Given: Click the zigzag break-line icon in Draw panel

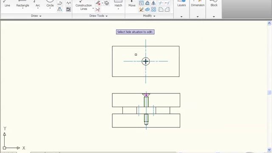Looking at the screenshot, I should (x=68, y=3).
